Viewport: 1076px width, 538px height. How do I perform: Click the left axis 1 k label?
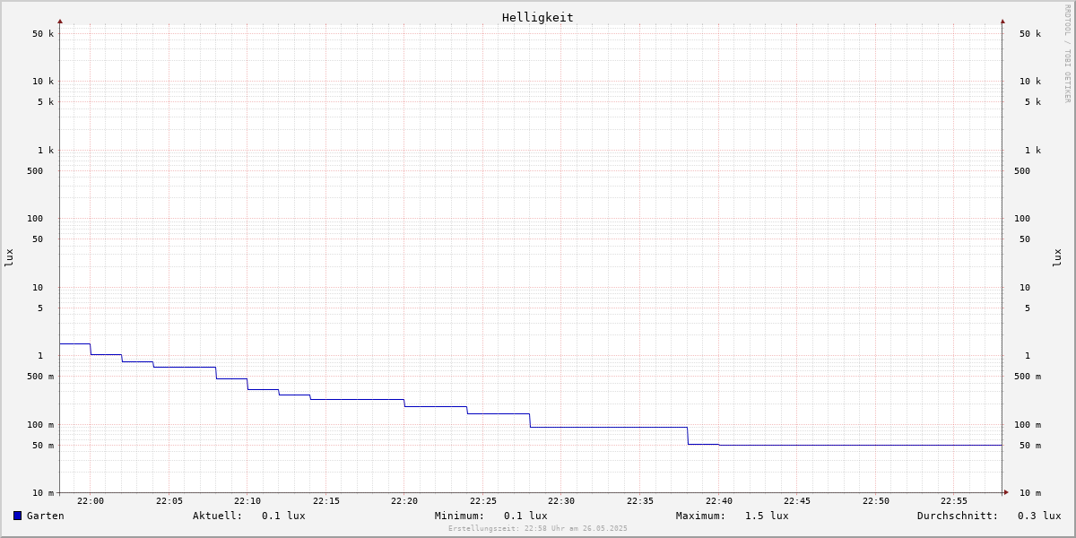coord(46,151)
